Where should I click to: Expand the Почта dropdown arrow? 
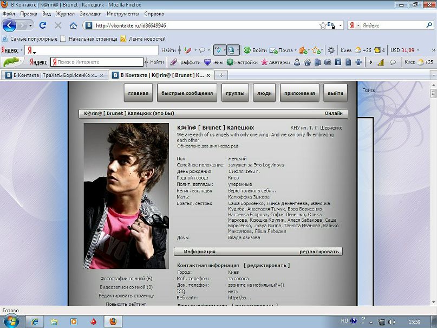click(x=295, y=50)
